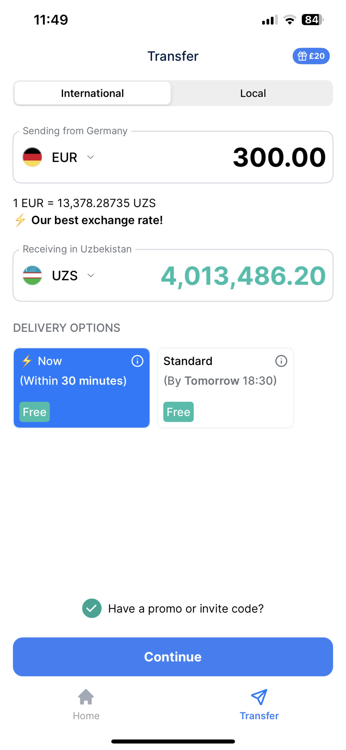This screenshot has width=346, height=750.
Task: Open info for Now delivery option
Action: (x=137, y=361)
